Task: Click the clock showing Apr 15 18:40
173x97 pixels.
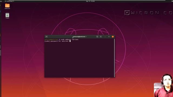Action: 90,1
